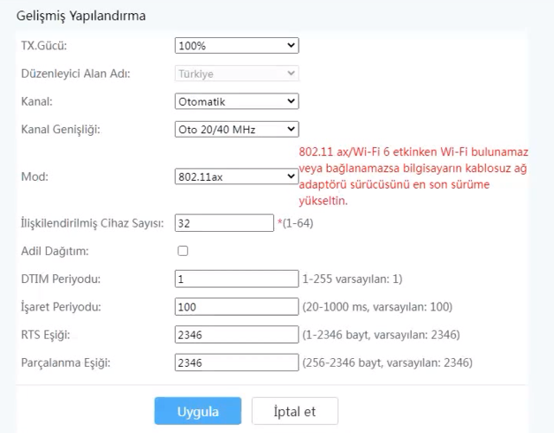Enable the Adil Dağıtım checkbox

183,251
